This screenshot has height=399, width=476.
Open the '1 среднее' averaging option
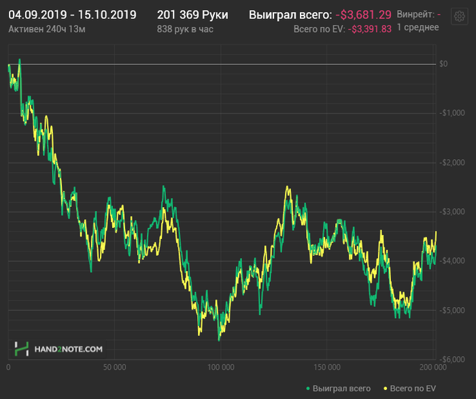point(419,27)
